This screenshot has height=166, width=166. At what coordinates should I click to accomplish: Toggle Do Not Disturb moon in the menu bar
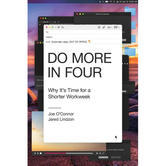[x=100, y=2]
